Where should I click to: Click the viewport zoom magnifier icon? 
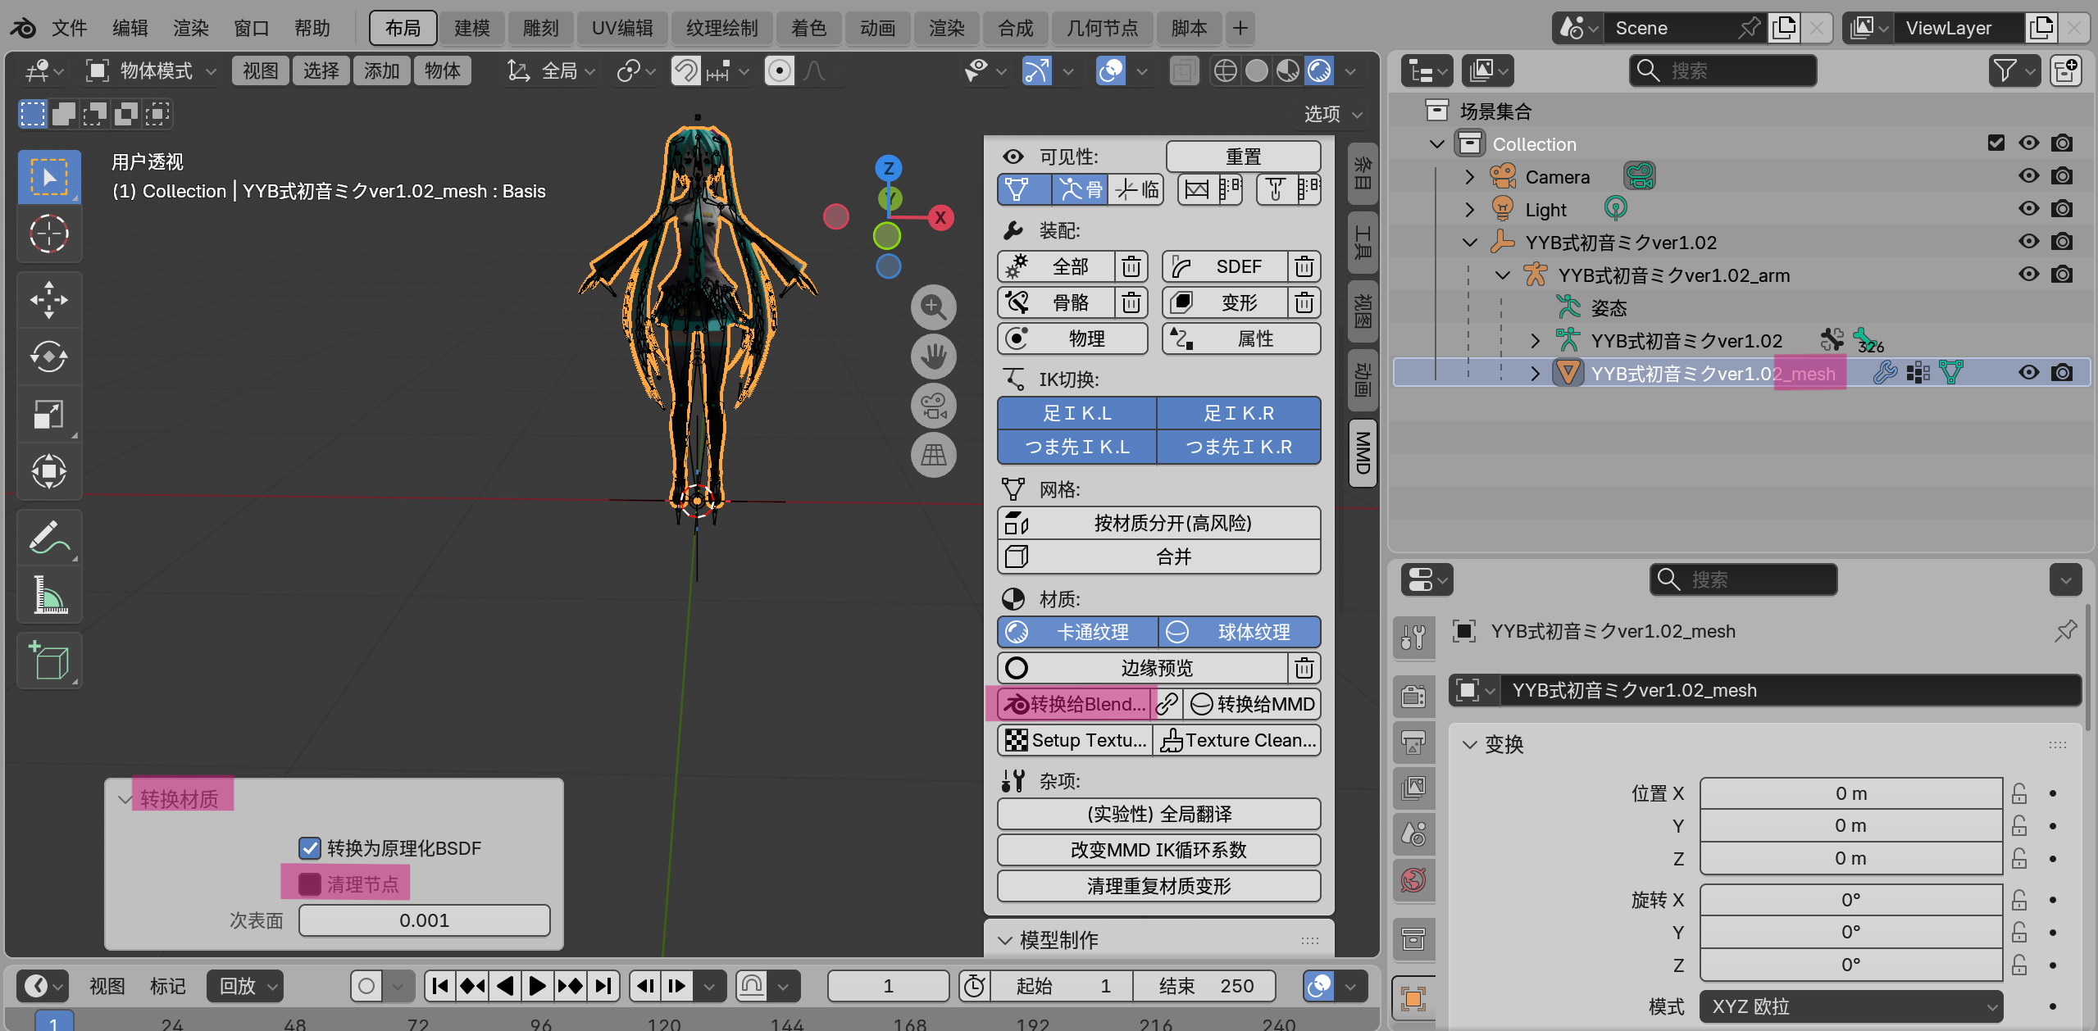[933, 307]
